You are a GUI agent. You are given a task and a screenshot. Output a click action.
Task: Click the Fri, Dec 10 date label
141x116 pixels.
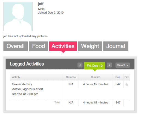pos(95,66)
